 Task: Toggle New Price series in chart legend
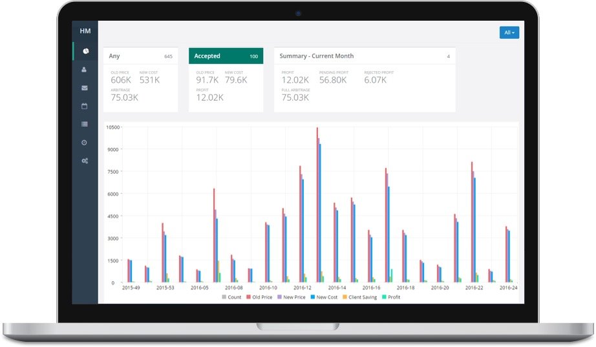pyautogui.click(x=292, y=297)
